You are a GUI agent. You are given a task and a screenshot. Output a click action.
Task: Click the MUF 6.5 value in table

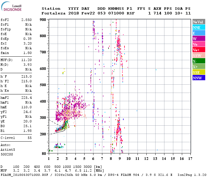point(78,171)
